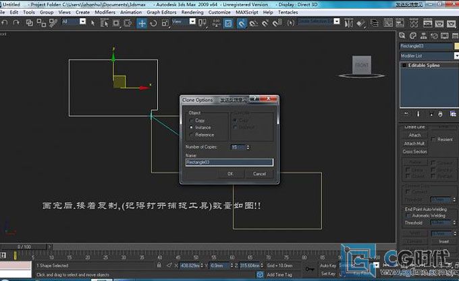Click the Mirror tool icon
Image resolution: width=459 pixels, height=281 pixels.
pyautogui.click(x=348, y=23)
